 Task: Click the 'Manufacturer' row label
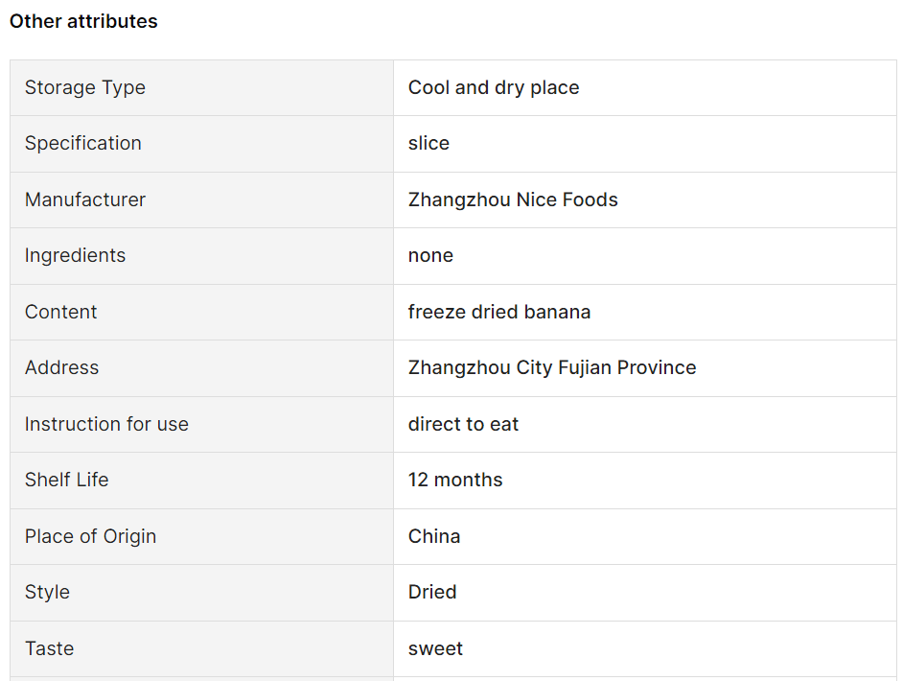pyautogui.click(x=85, y=200)
